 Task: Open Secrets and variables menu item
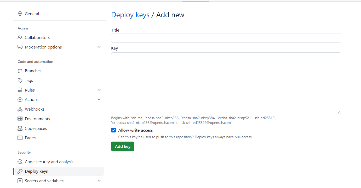pos(44,181)
